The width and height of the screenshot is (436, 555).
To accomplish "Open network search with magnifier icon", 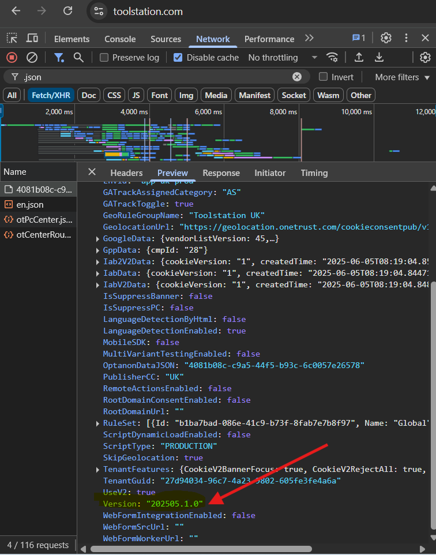I will [x=78, y=58].
